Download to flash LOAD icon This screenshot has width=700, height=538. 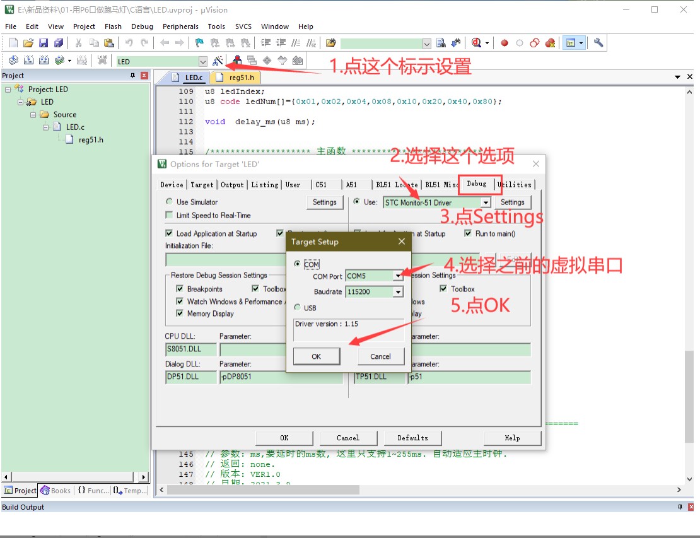(102, 61)
